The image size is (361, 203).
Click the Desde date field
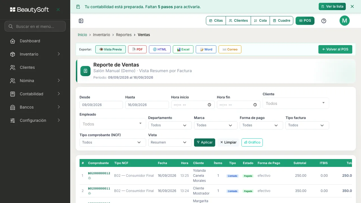pos(101,105)
